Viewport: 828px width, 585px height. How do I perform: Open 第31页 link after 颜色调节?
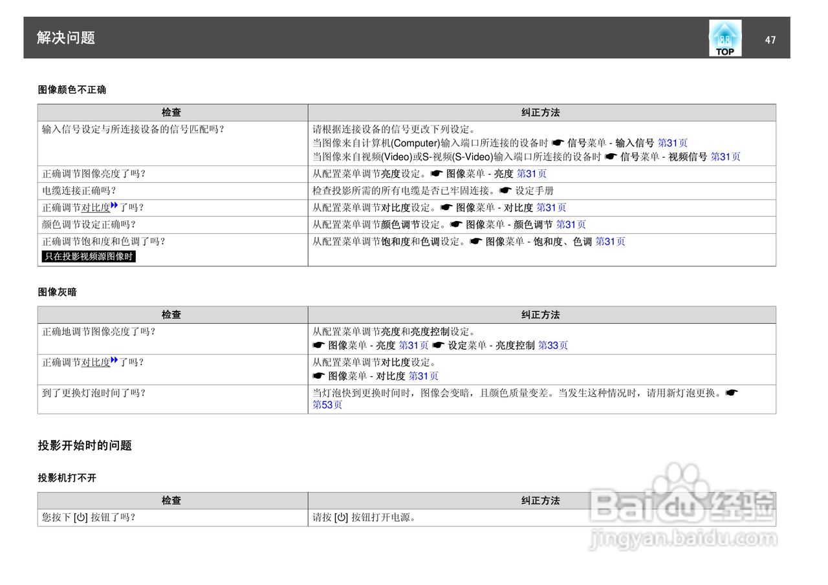pos(571,224)
